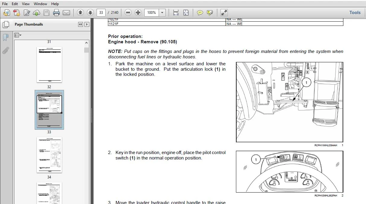The image size is (366, 204).
Task: Click the figure caption 'RCPH11WHL039AAH'
Action: point(326,145)
